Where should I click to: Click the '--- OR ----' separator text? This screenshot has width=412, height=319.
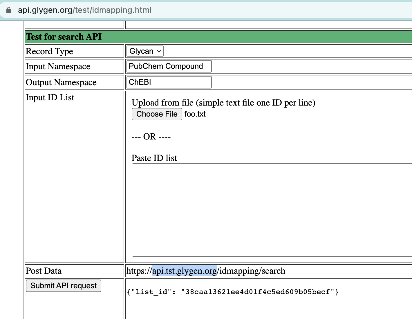tap(151, 137)
